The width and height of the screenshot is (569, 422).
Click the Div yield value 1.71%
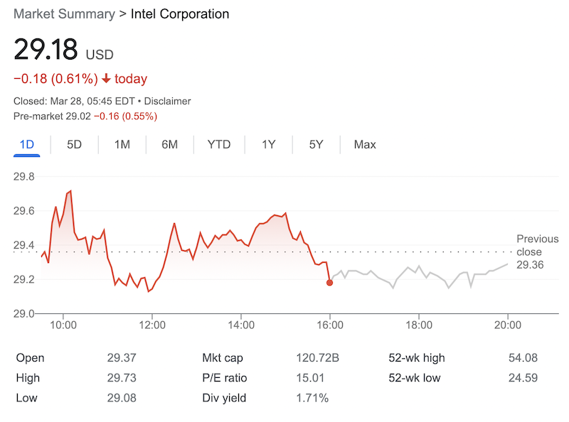pyautogui.click(x=312, y=398)
